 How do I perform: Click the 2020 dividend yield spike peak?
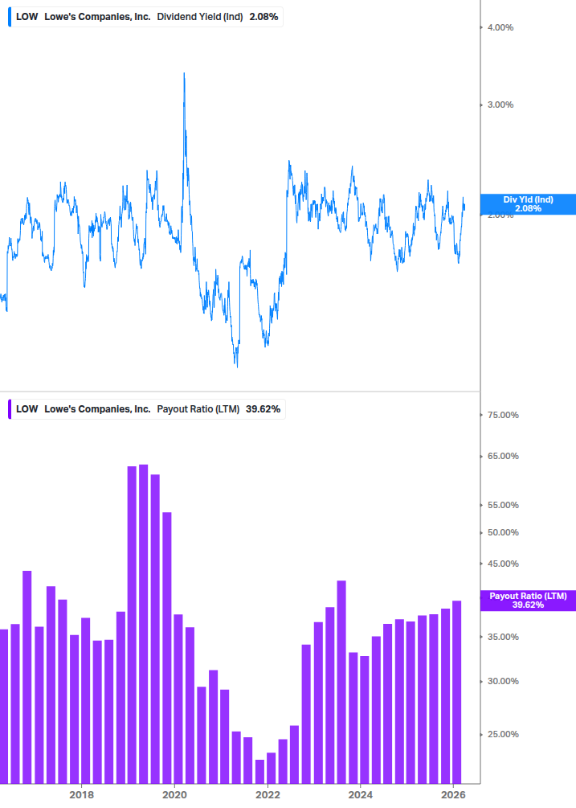184,74
